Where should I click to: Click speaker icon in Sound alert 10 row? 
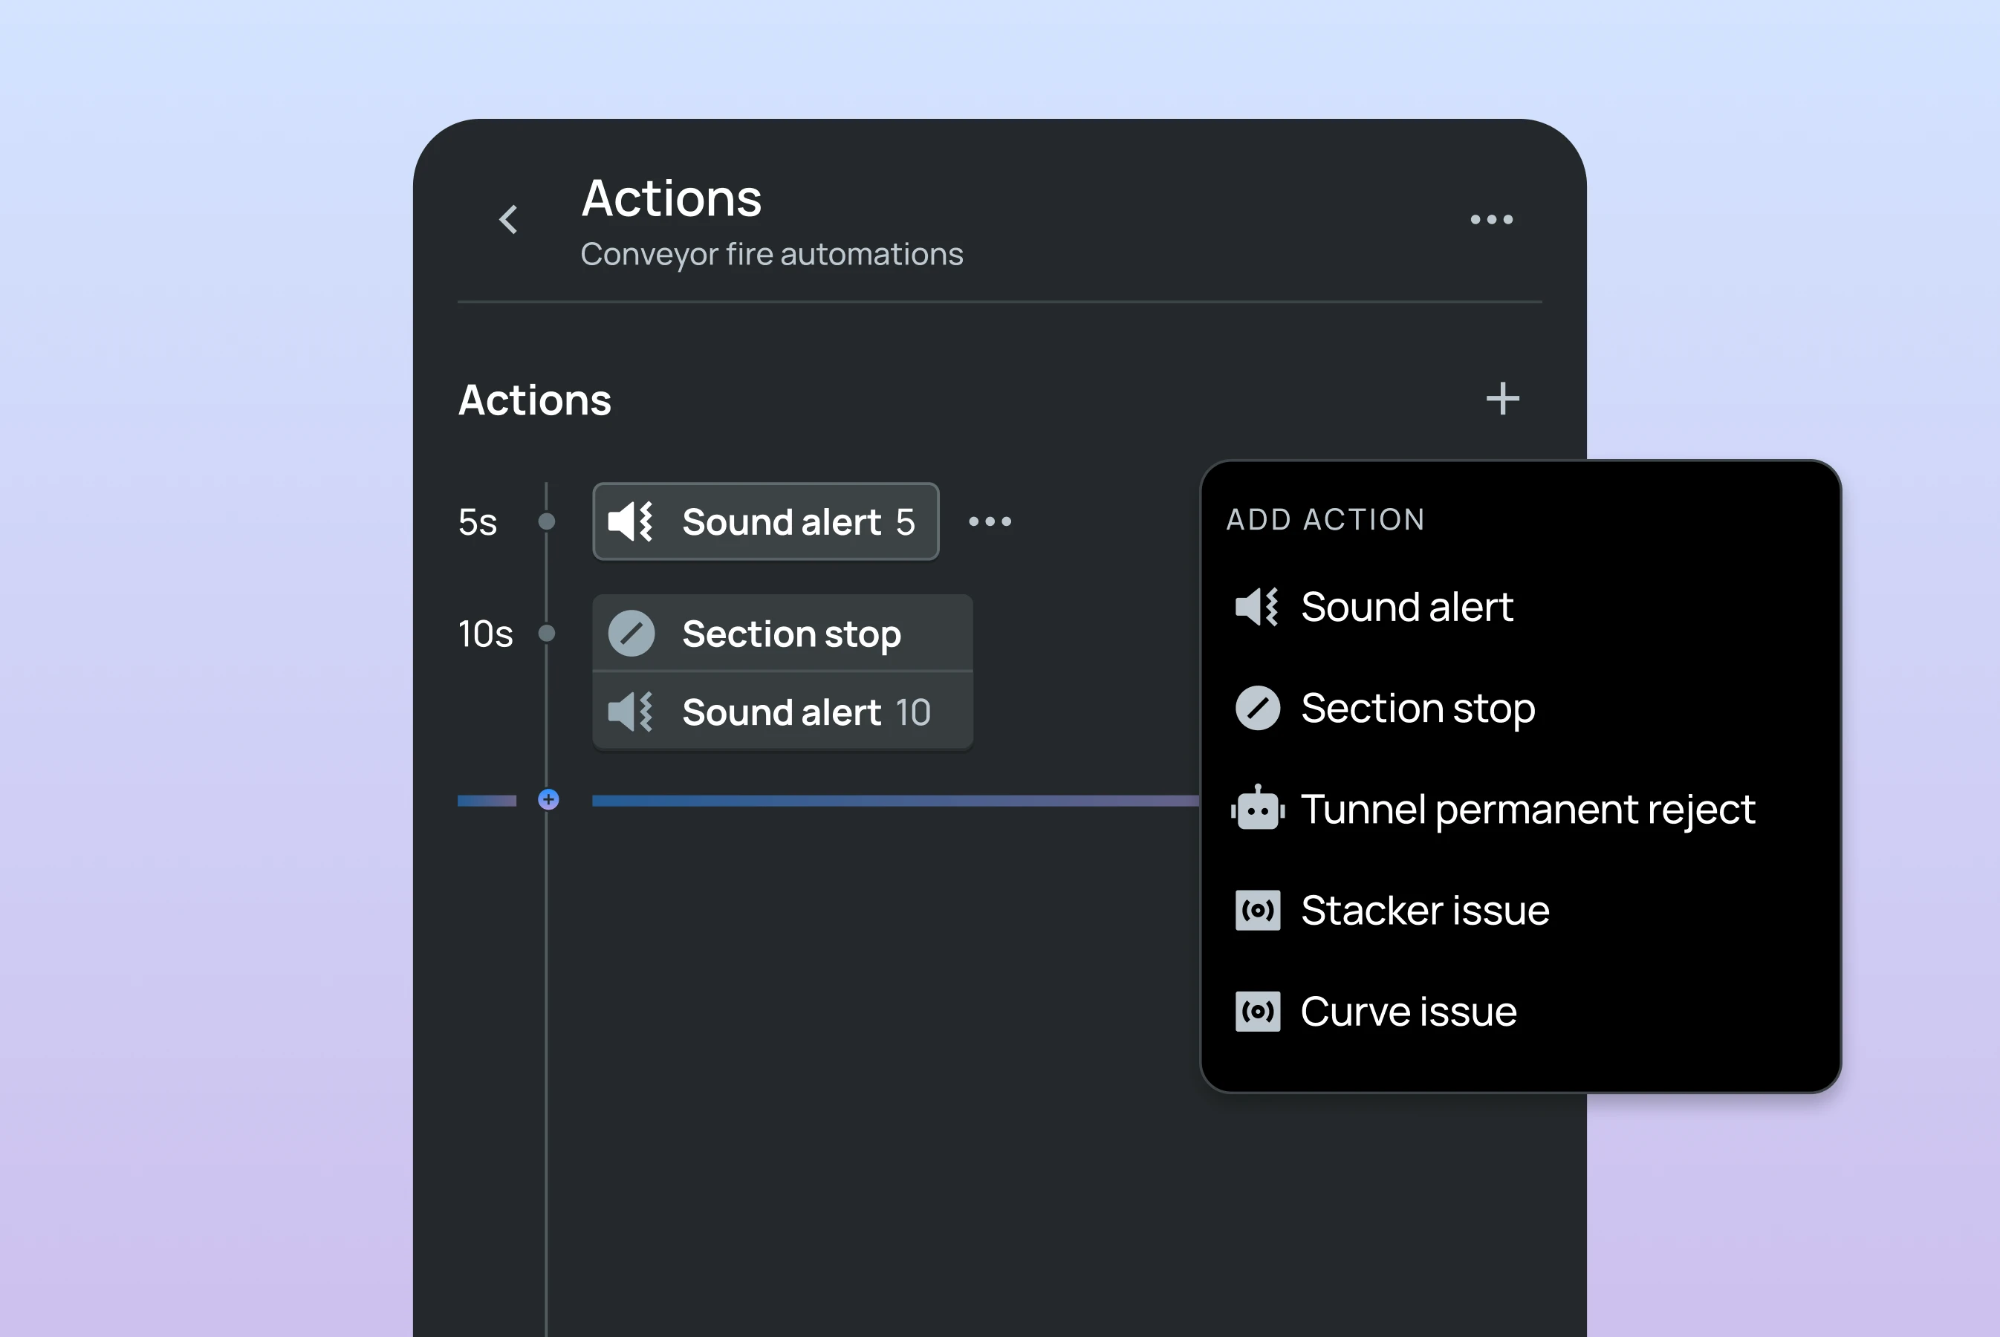630,712
